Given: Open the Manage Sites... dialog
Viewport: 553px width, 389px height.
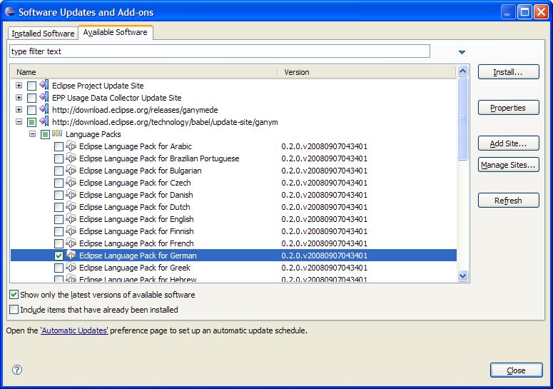Looking at the screenshot, I should pos(508,165).
